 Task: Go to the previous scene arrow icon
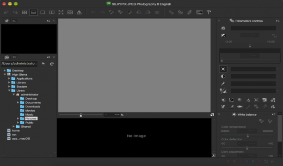point(6,12)
